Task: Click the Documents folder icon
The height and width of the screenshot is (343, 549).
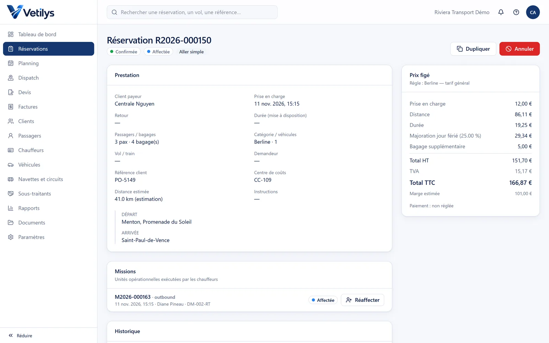Action: tap(11, 223)
